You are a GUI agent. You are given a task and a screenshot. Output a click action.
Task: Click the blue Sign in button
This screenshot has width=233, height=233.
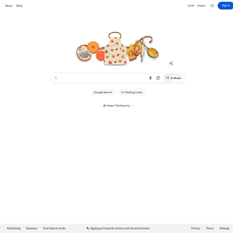tap(225, 6)
